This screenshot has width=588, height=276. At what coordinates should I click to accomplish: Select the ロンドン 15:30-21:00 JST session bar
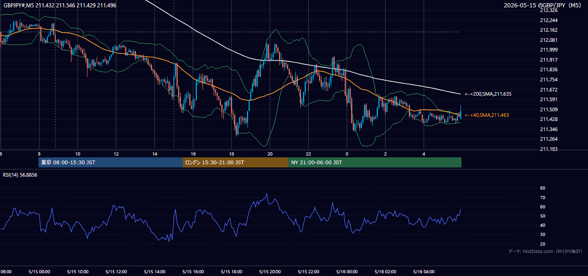(236, 162)
